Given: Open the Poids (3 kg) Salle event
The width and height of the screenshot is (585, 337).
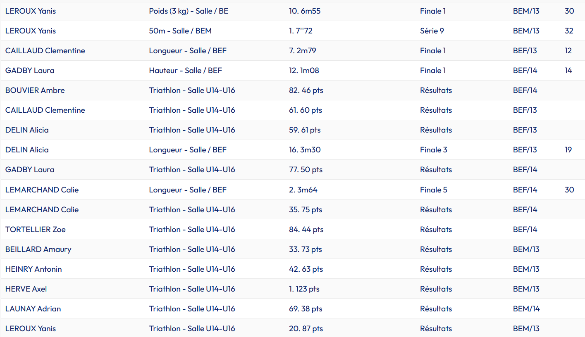Looking at the screenshot, I should [x=189, y=11].
